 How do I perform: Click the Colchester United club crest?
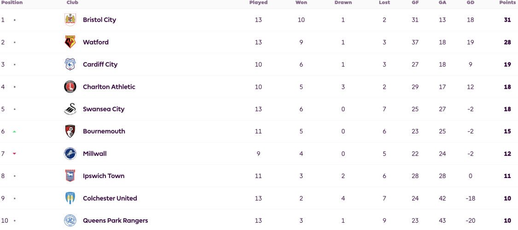coord(70,198)
